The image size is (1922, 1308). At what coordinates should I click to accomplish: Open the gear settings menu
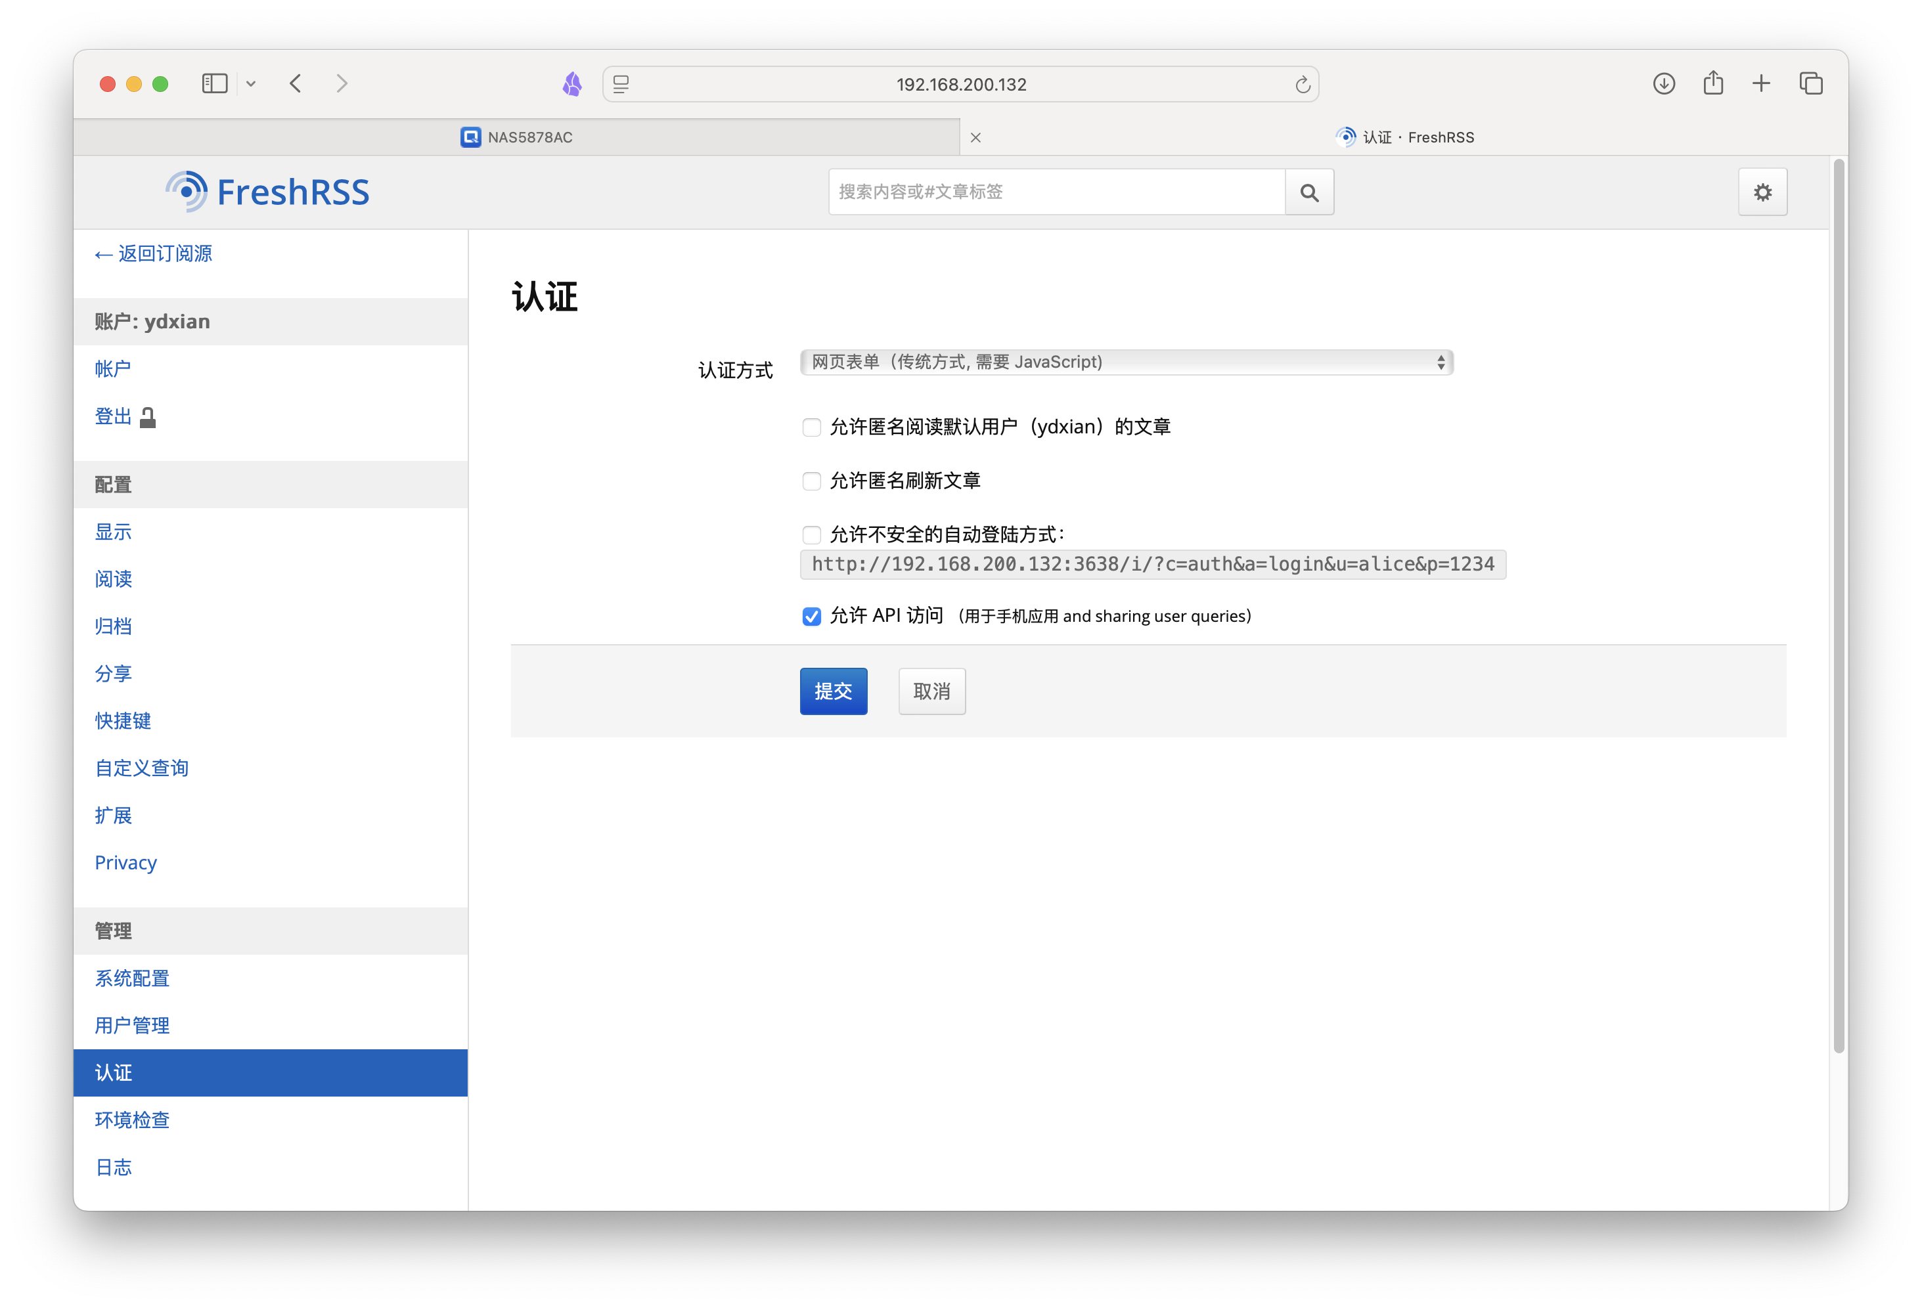[x=1762, y=192]
